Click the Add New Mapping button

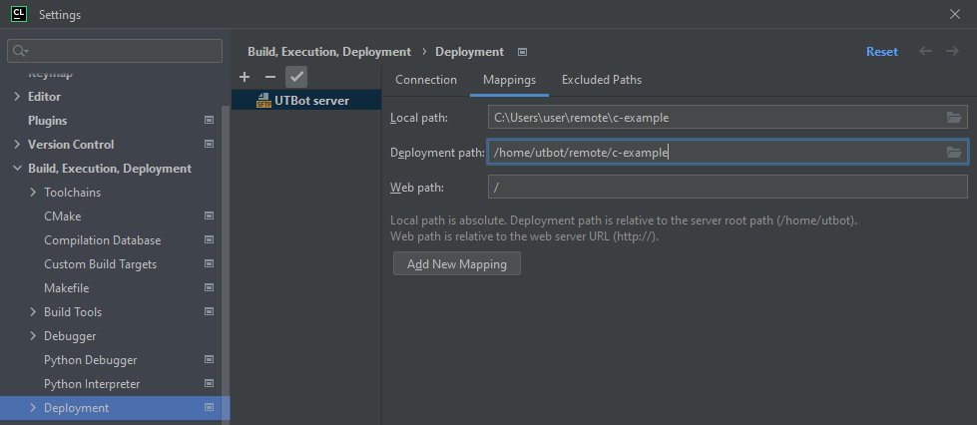(457, 264)
